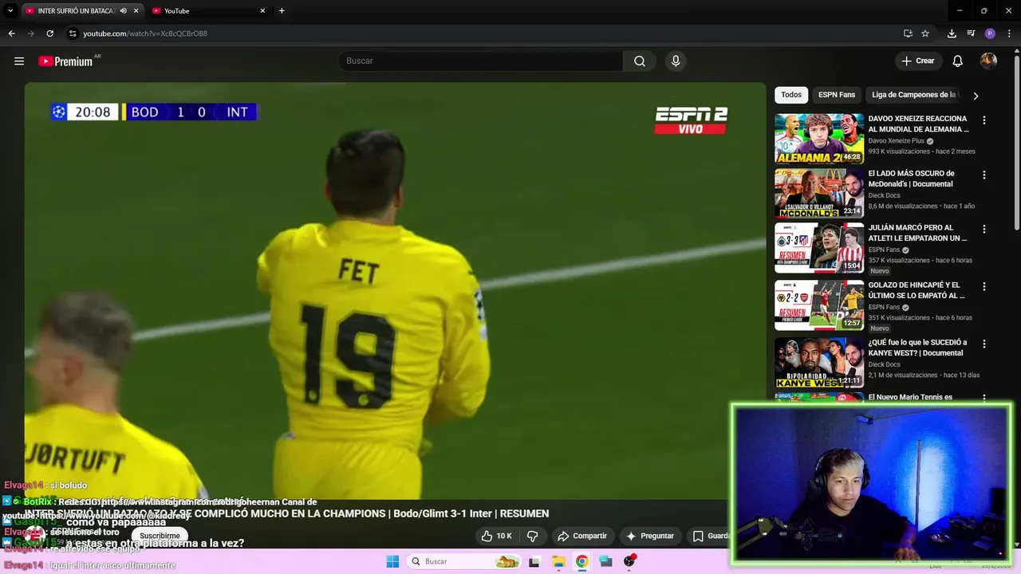Click the Windows taskbar search box

coord(464,561)
